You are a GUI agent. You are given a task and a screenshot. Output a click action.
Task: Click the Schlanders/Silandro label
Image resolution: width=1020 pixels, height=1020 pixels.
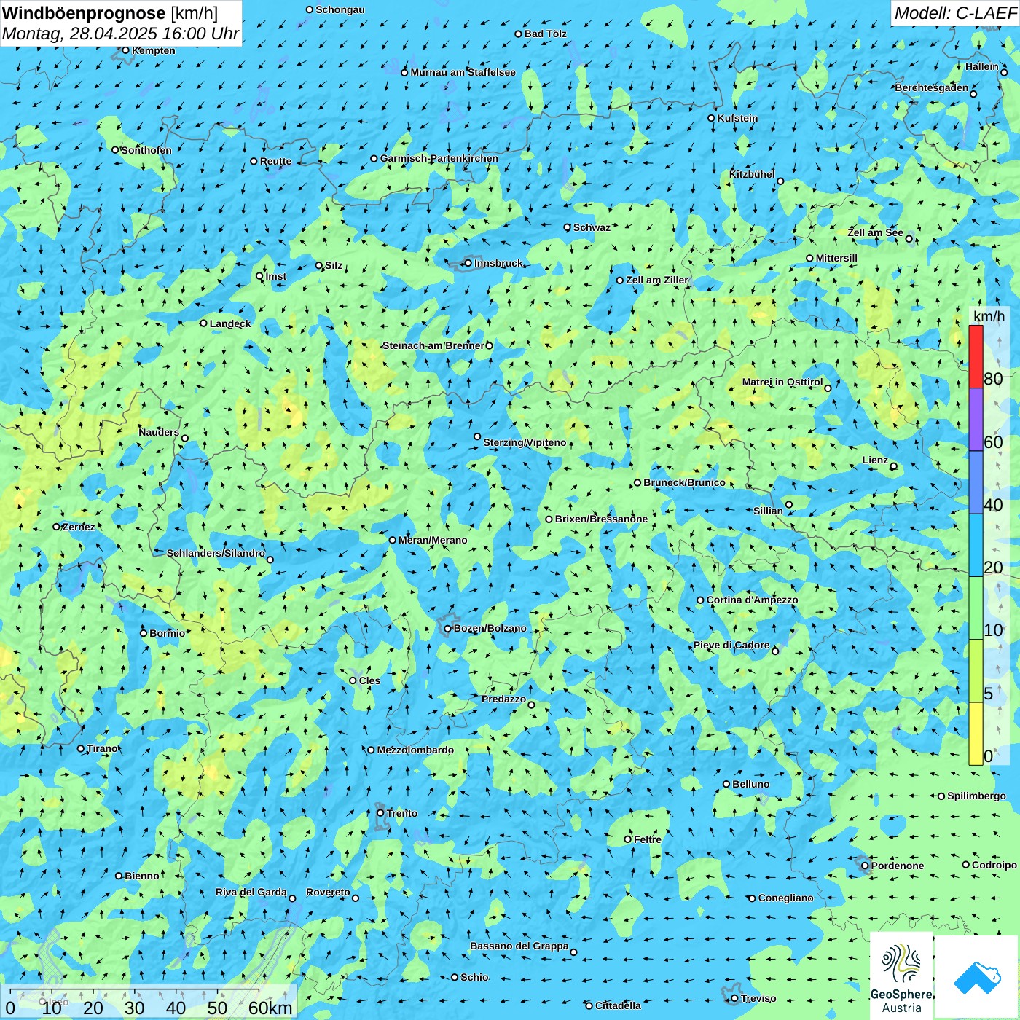(x=216, y=553)
